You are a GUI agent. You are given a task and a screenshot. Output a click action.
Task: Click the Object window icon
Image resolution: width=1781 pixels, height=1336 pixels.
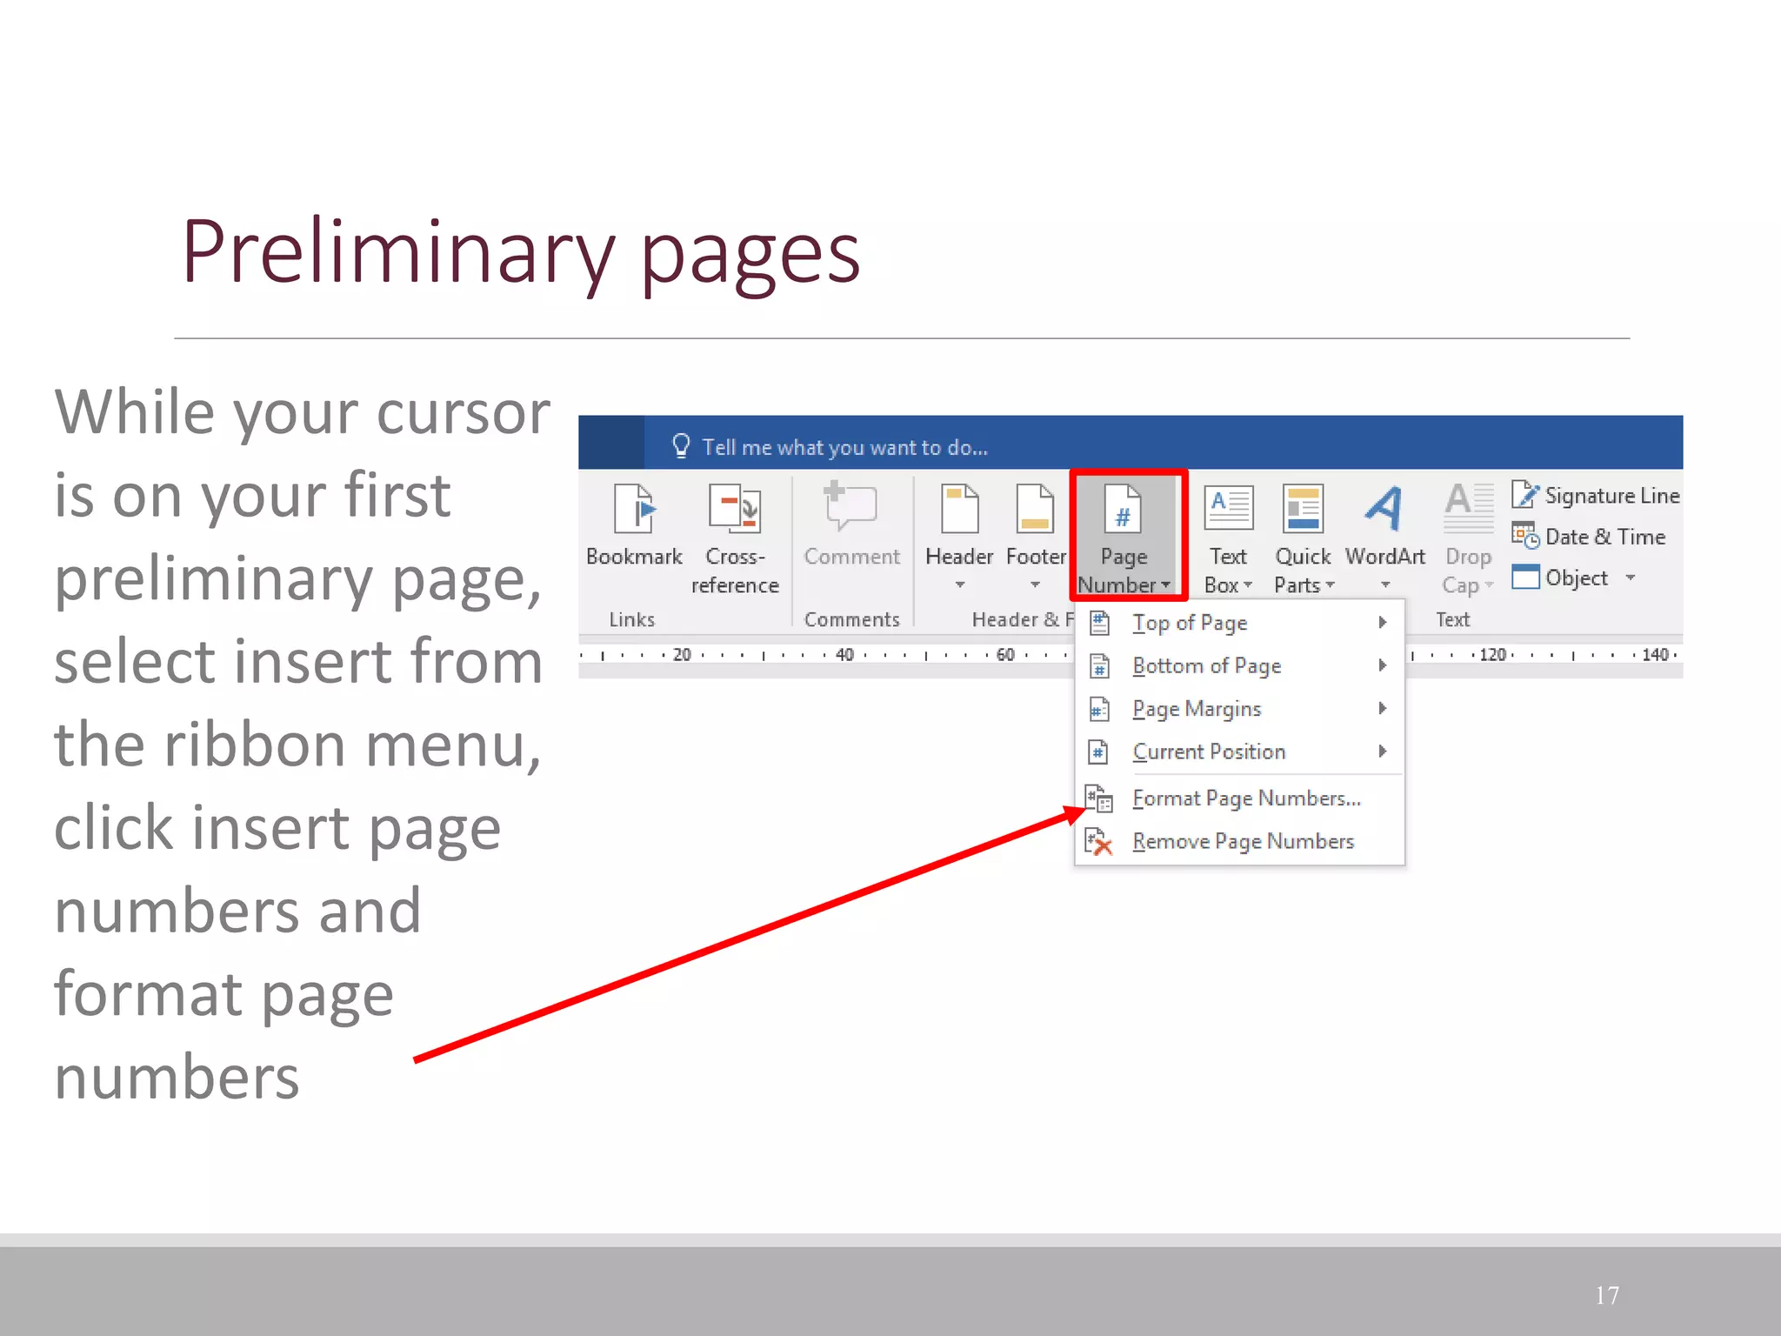point(1525,577)
